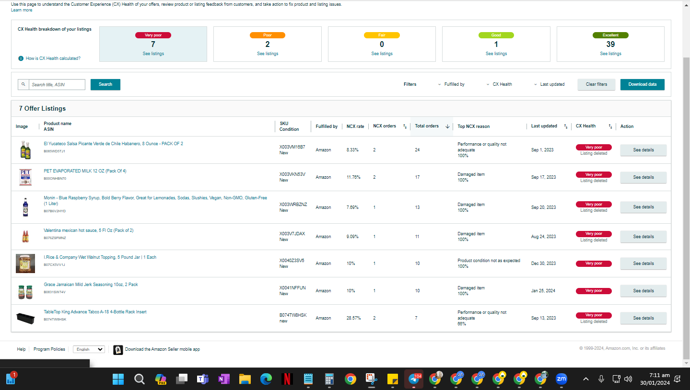
Task: Open File Explorer from the taskbar
Action: [245, 379]
